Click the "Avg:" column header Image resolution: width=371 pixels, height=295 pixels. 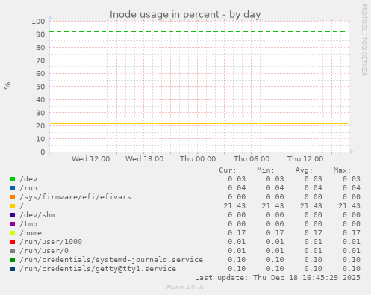pyautogui.click(x=304, y=170)
